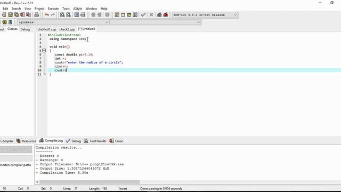Click the blue book Toggle Bookmark icon
Viewport: 341px width, 192px height.
coord(10,22)
